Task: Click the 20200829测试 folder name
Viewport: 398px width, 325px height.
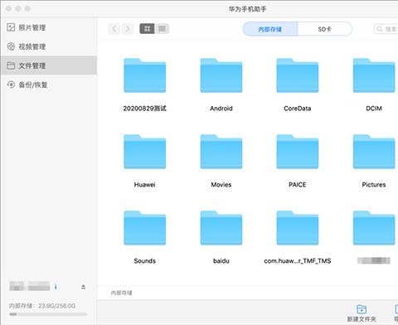Action: [145, 109]
